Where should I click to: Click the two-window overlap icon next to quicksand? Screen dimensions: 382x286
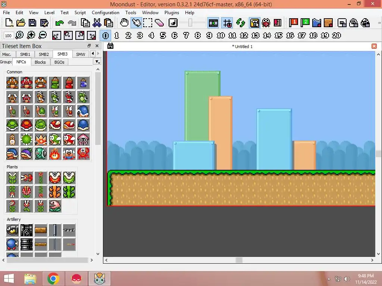[342, 23]
